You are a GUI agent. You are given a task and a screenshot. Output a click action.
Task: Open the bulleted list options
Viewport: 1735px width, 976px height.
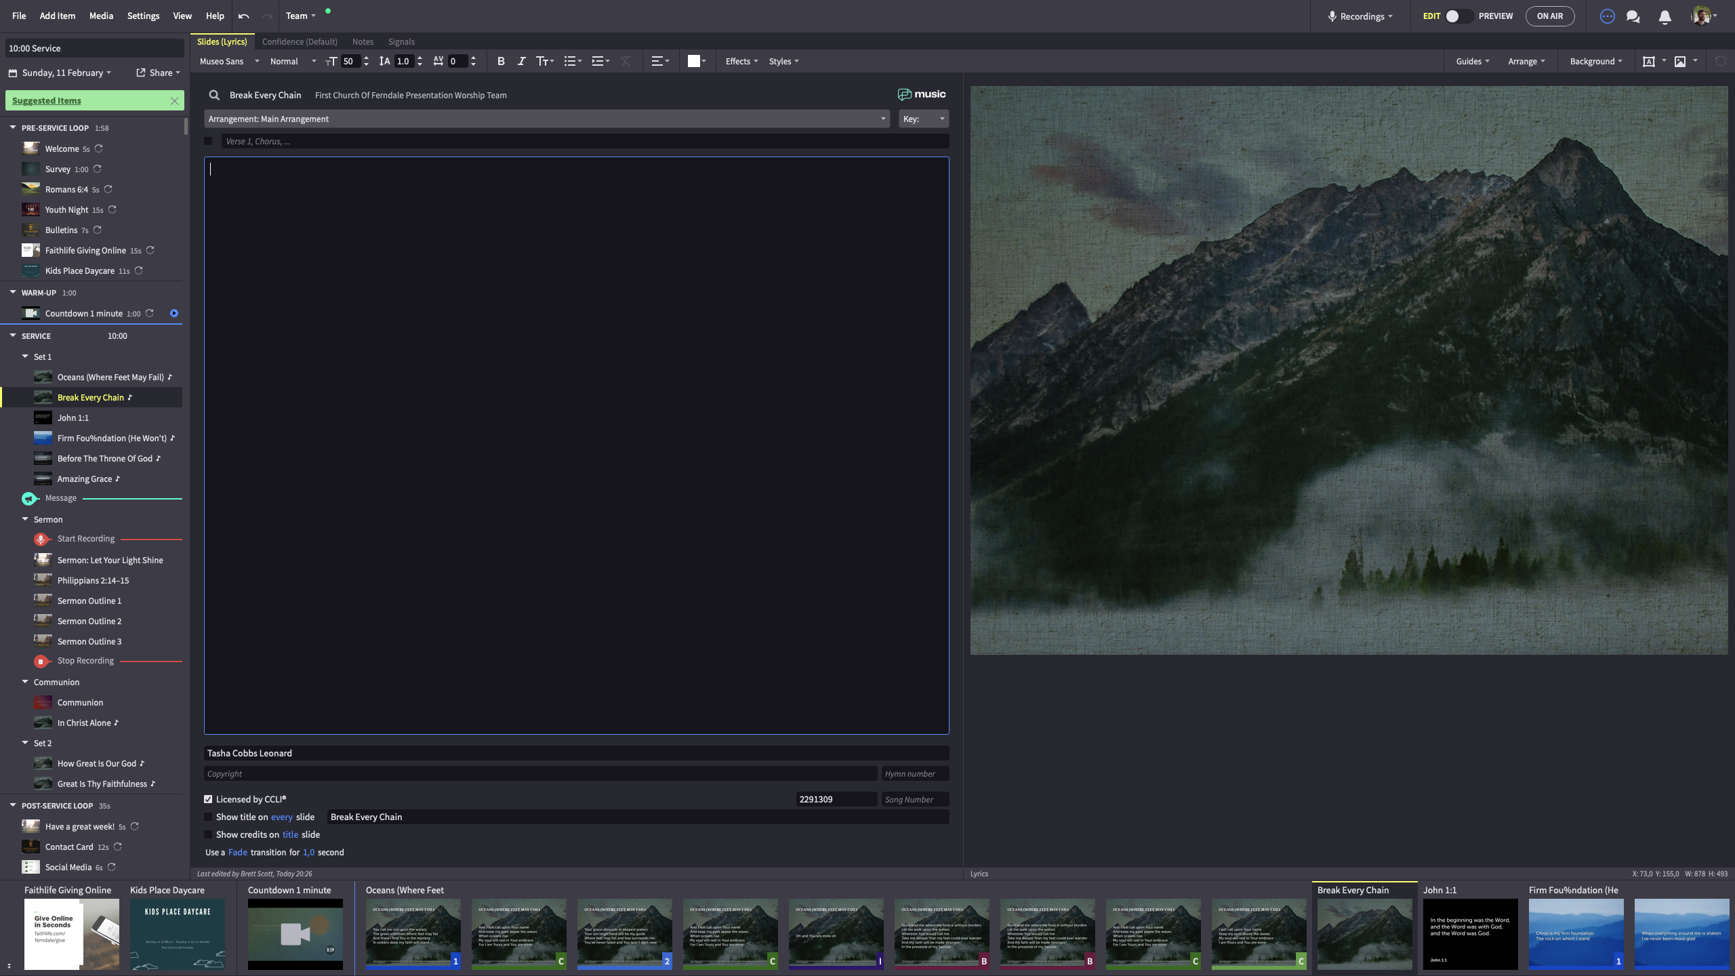pos(573,61)
